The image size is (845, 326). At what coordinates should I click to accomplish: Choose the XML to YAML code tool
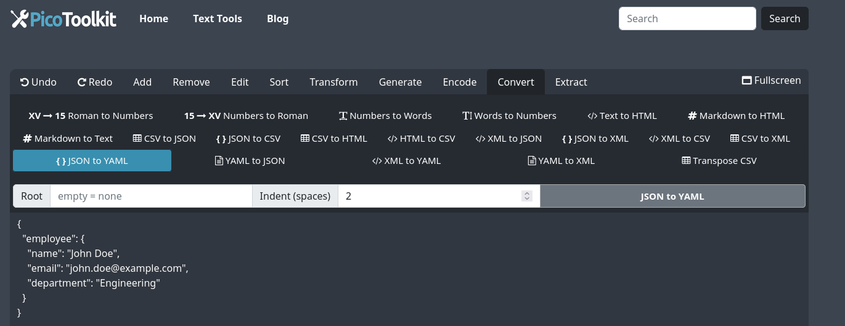pyautogui.click(x=406, y=161)
